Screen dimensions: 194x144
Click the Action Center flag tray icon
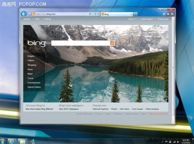point(166,142)
